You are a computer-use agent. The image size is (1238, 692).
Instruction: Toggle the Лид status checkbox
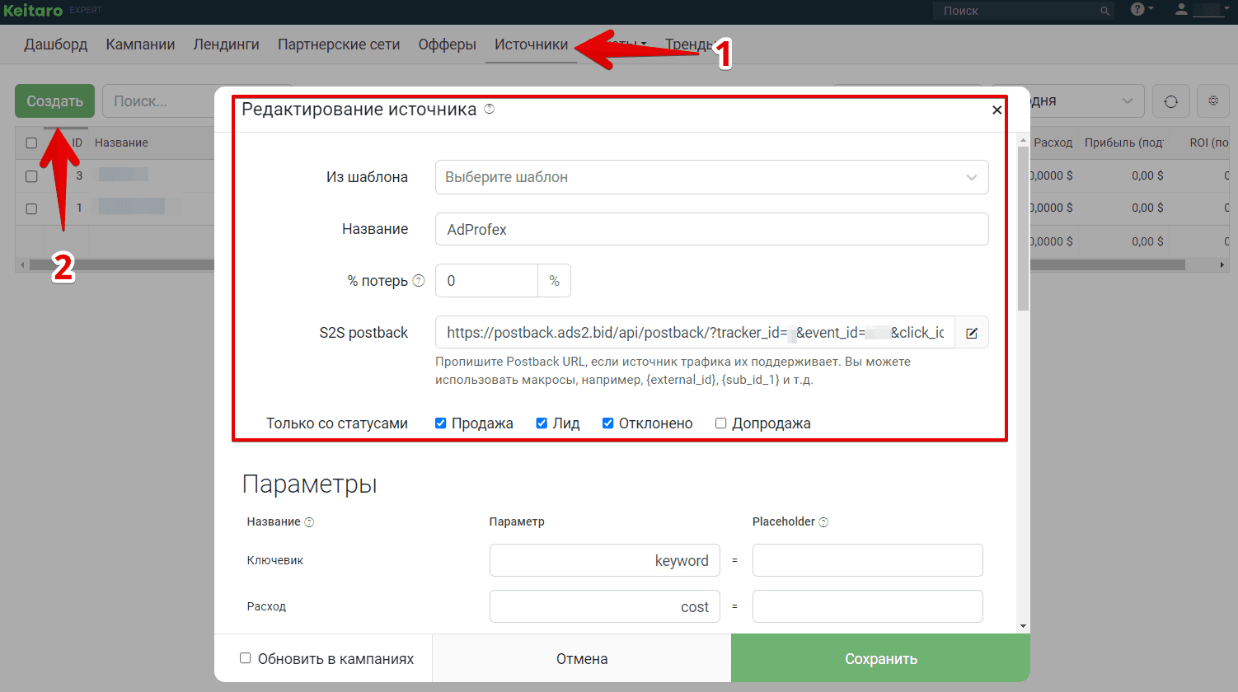click(542, 423)
